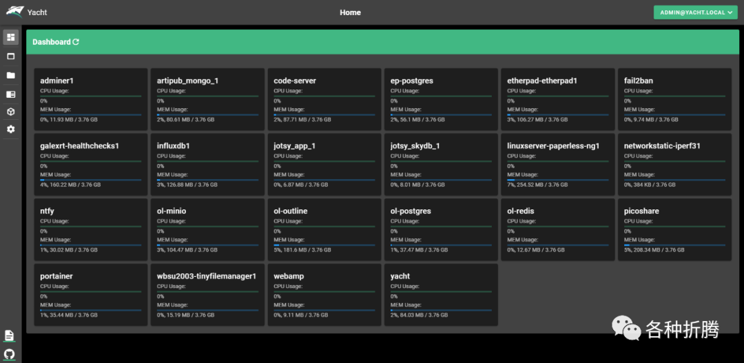744x363 pixels.
Task: Open the Dashboard icon in sidebar
Action: (x=11, y=37)
